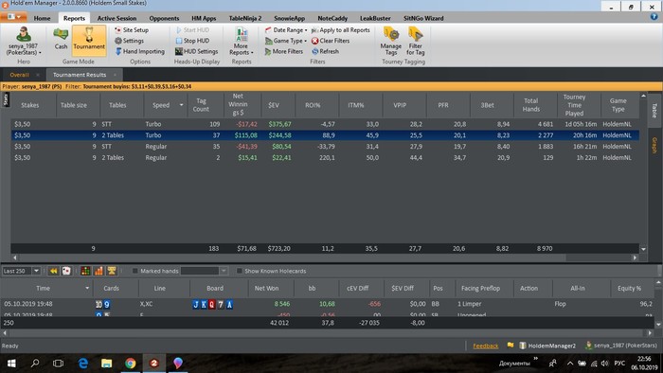
Task: Click Filter for Tag
Action: pyautogui.click(x=415, y=41)
